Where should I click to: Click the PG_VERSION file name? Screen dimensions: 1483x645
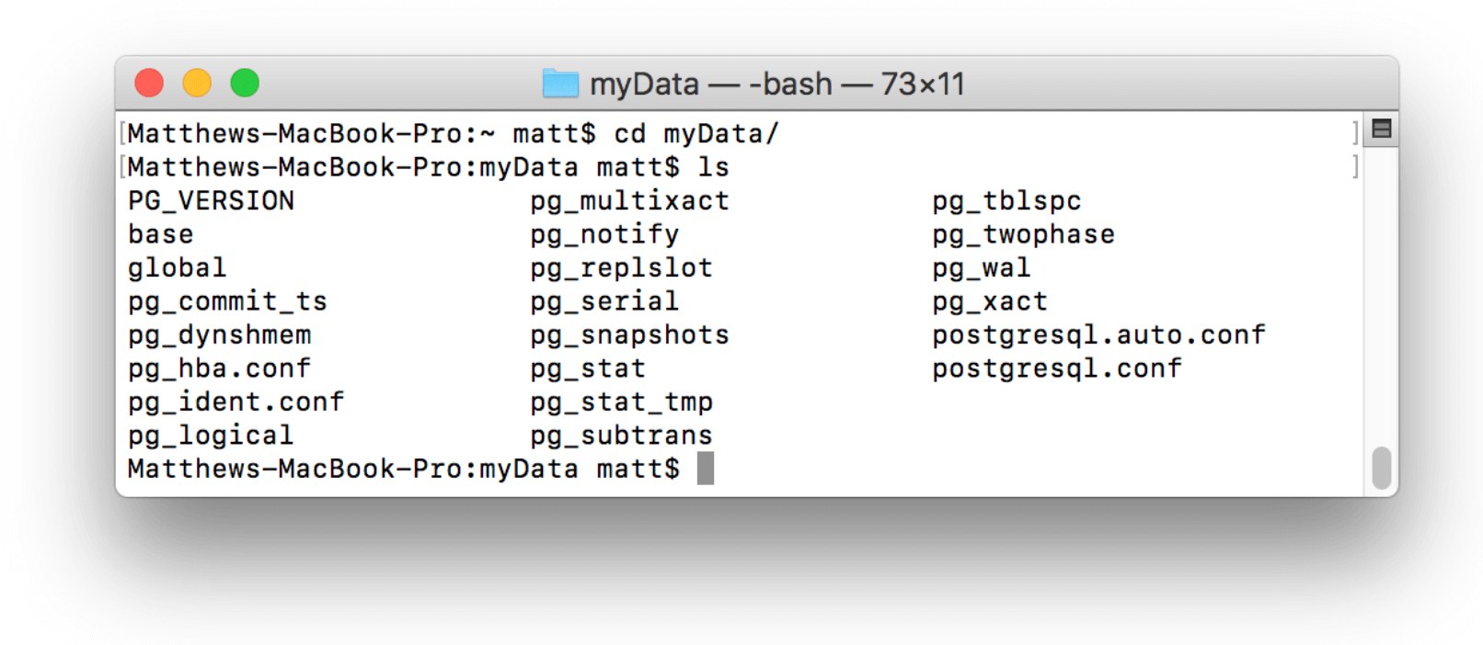coord(210,200)
